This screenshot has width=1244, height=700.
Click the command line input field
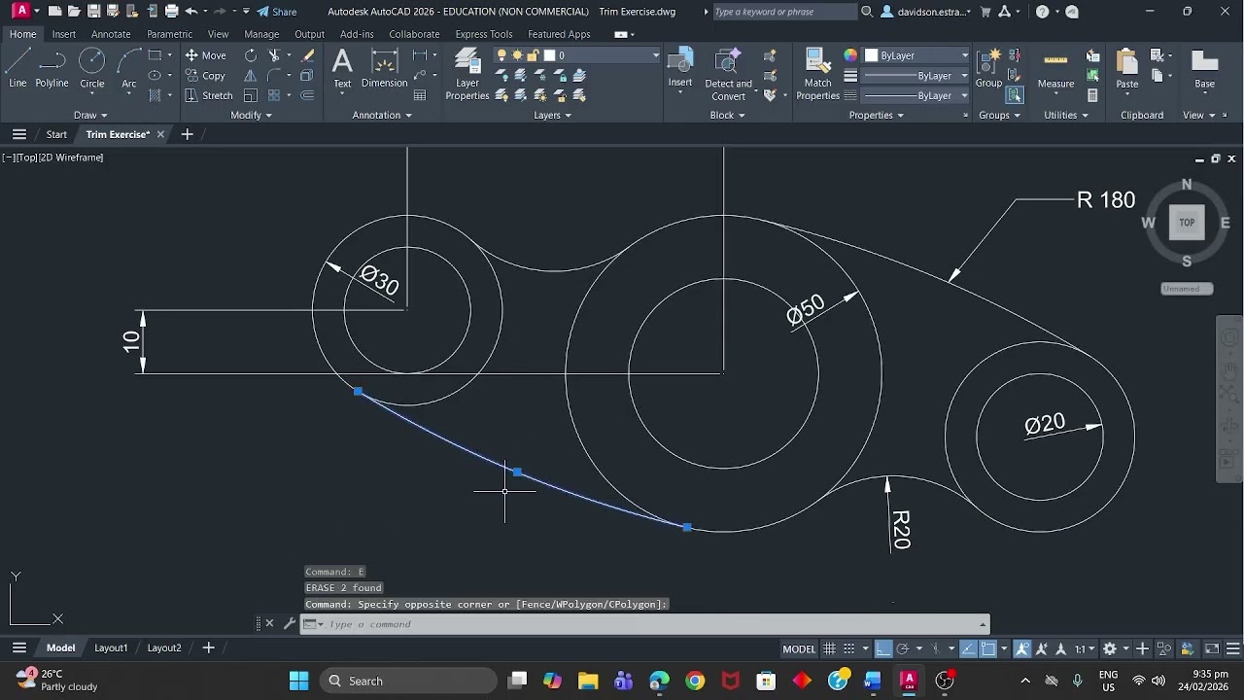646,624
